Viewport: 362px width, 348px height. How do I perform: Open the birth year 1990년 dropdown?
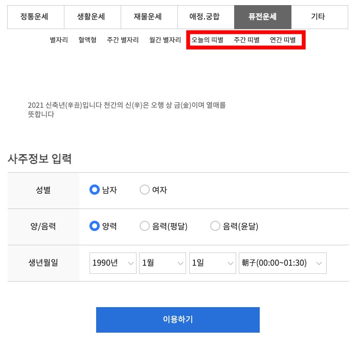click(113, 263)
